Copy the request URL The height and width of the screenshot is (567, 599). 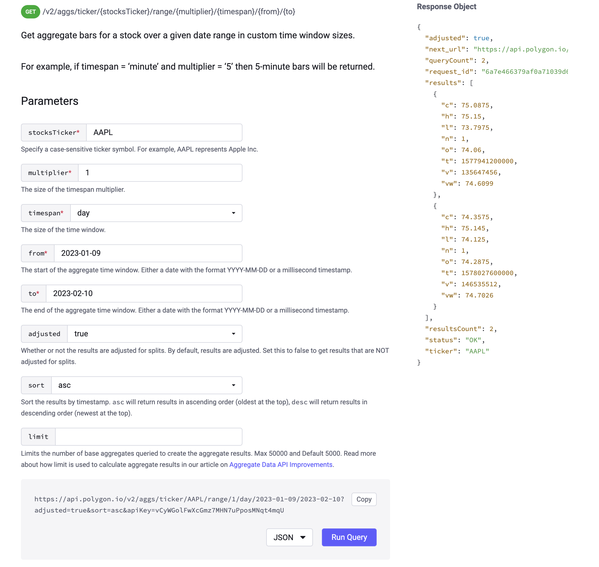(x=364, y=499)
